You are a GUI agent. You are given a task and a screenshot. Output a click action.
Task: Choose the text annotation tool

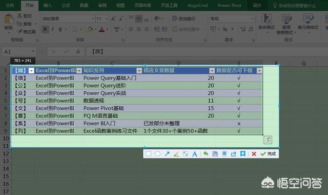tap(195, 154)
